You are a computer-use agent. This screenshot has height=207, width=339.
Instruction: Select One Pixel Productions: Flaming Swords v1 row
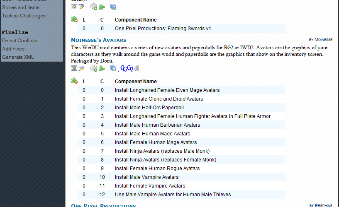tap(181, 29)
